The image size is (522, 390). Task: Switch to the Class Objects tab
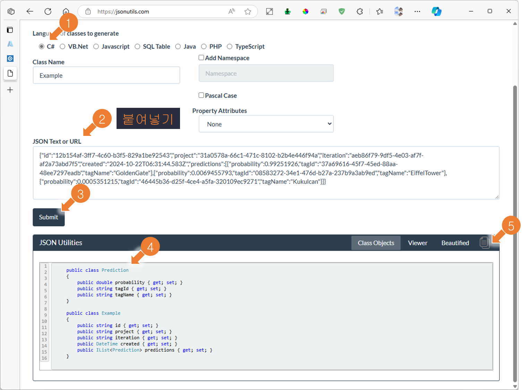[376, 243]
